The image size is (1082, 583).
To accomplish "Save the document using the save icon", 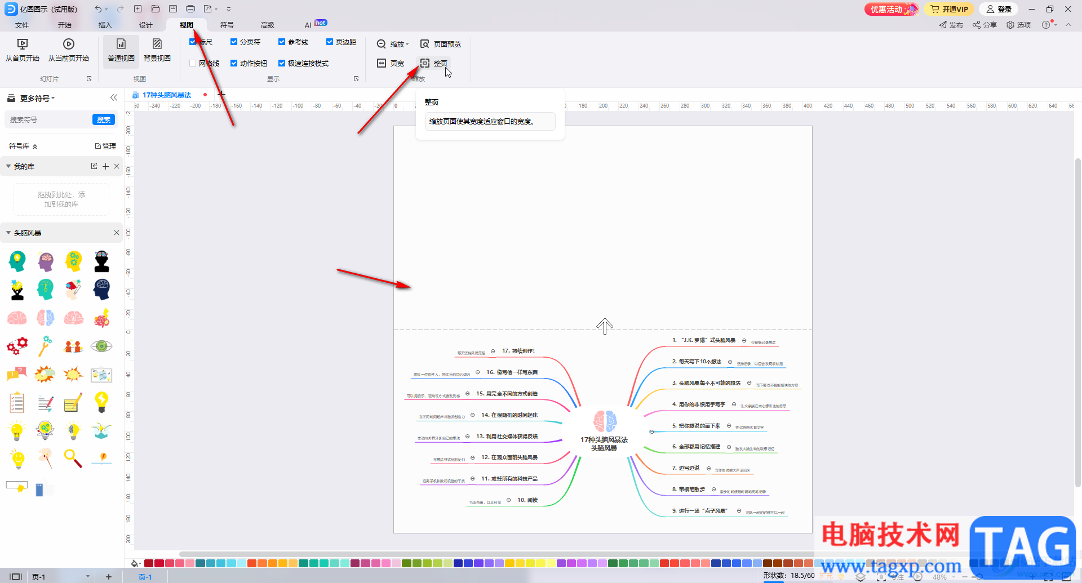I will (173, 9).
